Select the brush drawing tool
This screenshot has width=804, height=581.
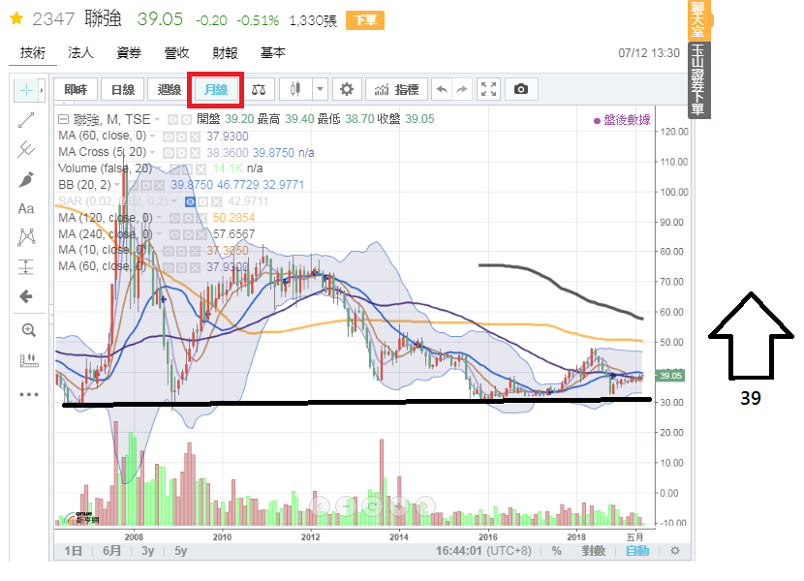click(x=26, y=179)
